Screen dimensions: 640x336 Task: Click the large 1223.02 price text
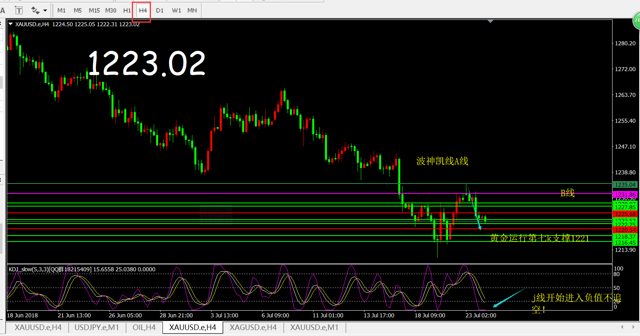[146, 63]
